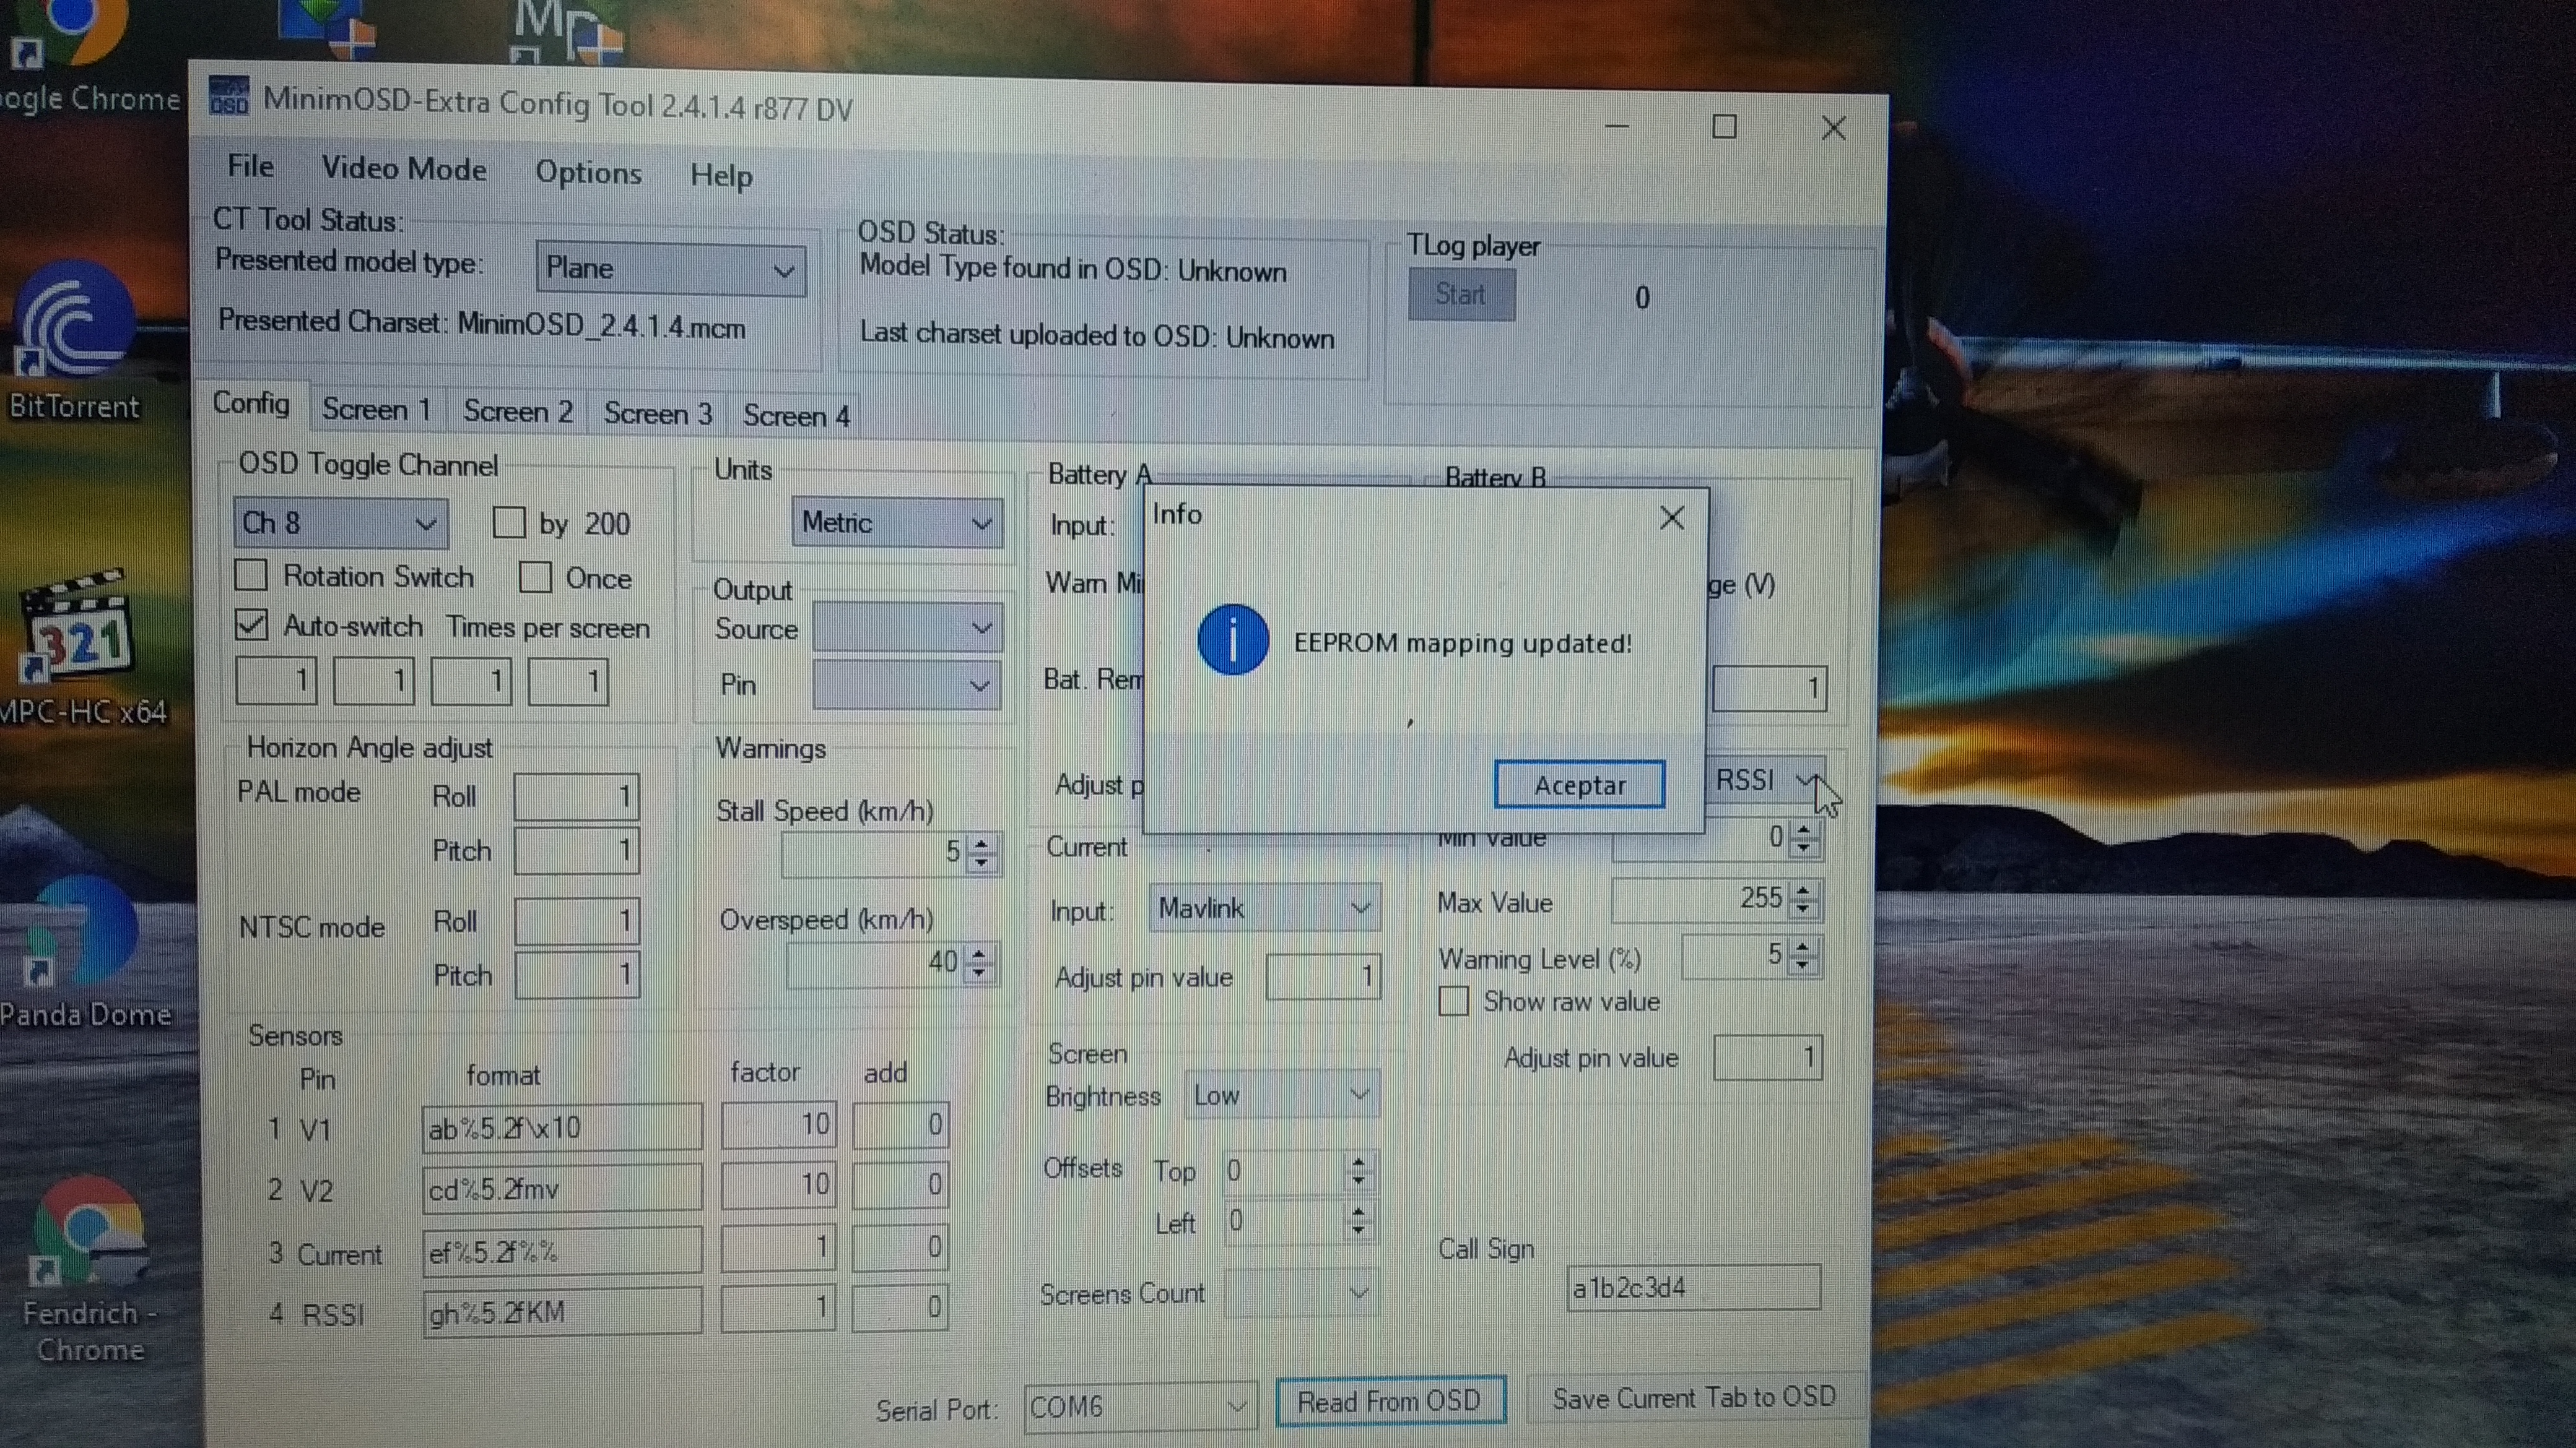
Task: Click the 'EEPROM mapping updated!' message text
Action: coord(1463,642)
